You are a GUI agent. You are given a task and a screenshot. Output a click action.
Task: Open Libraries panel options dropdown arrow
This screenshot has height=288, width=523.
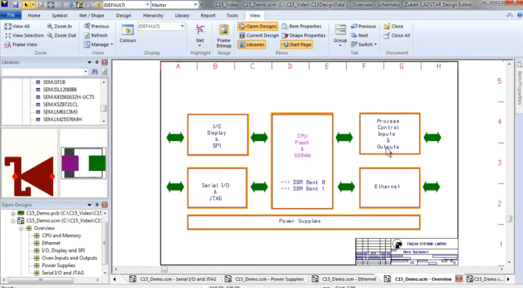click(x=89, y=62)
